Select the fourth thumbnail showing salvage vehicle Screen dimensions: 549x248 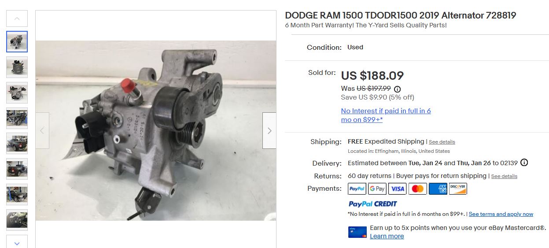[17, 118]
